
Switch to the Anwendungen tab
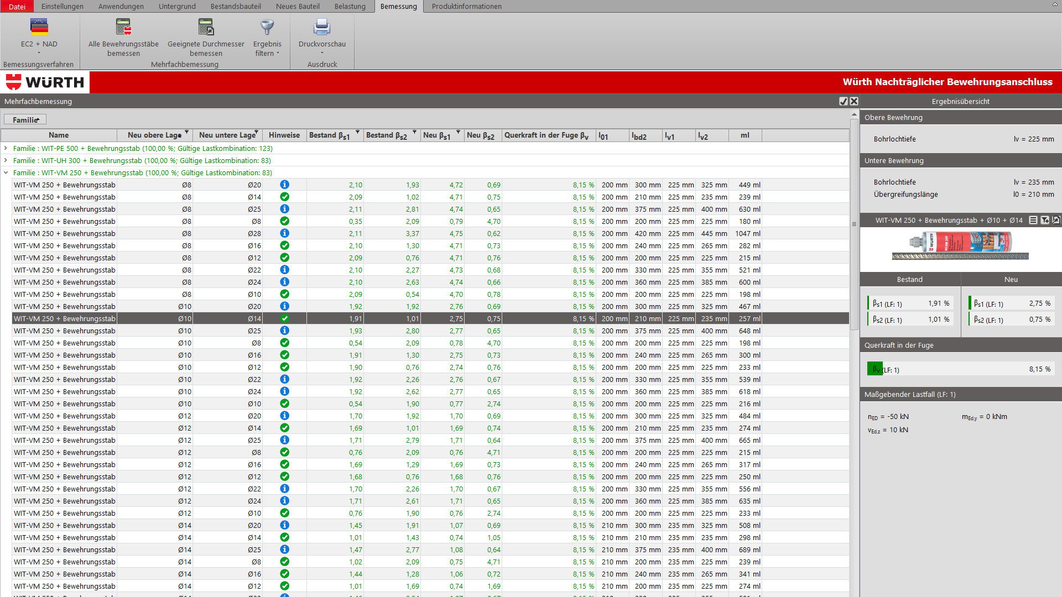[121, 6]
